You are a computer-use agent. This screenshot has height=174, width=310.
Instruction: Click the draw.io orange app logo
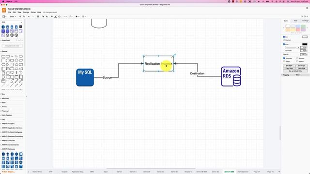click(x=4, y=10)
